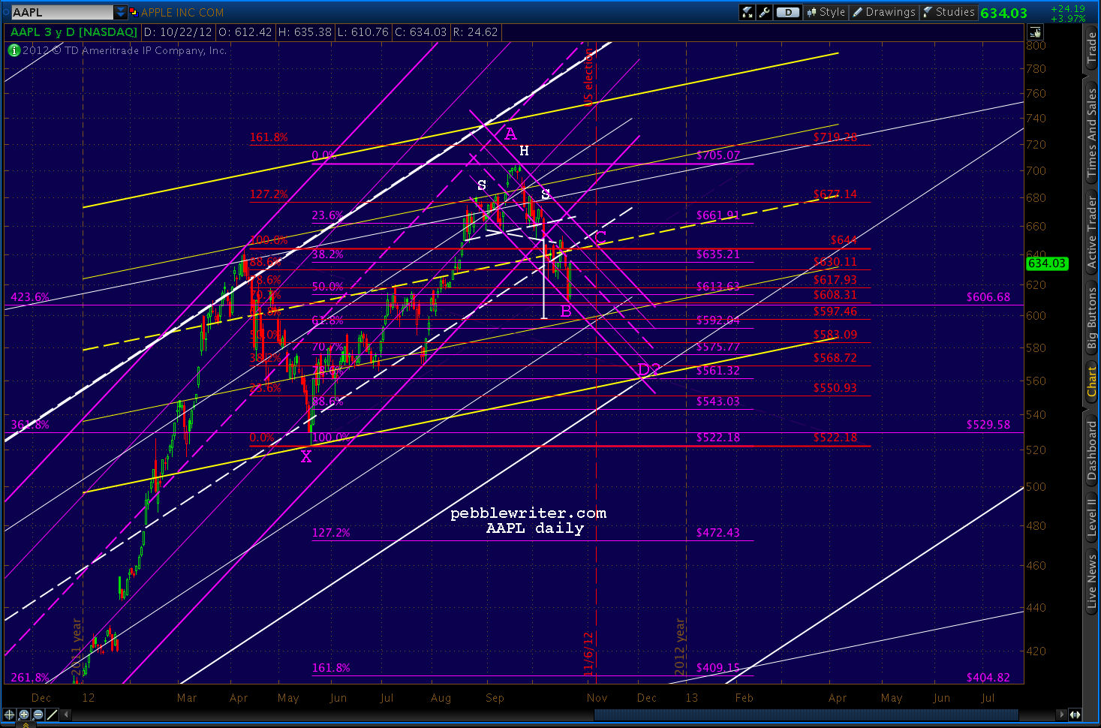Click the D timeframe aggregation button
1101x728 pixels.
point(788,12)
